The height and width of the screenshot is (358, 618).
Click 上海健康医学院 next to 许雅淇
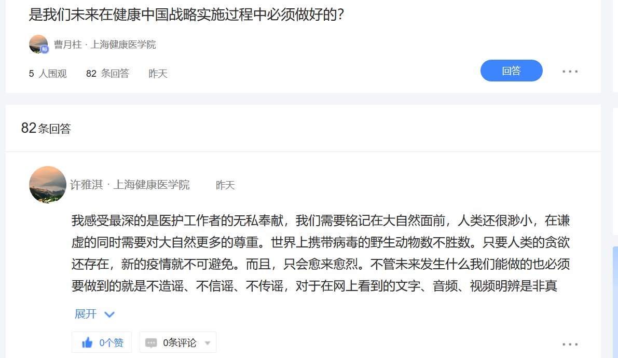coord(152,185)
